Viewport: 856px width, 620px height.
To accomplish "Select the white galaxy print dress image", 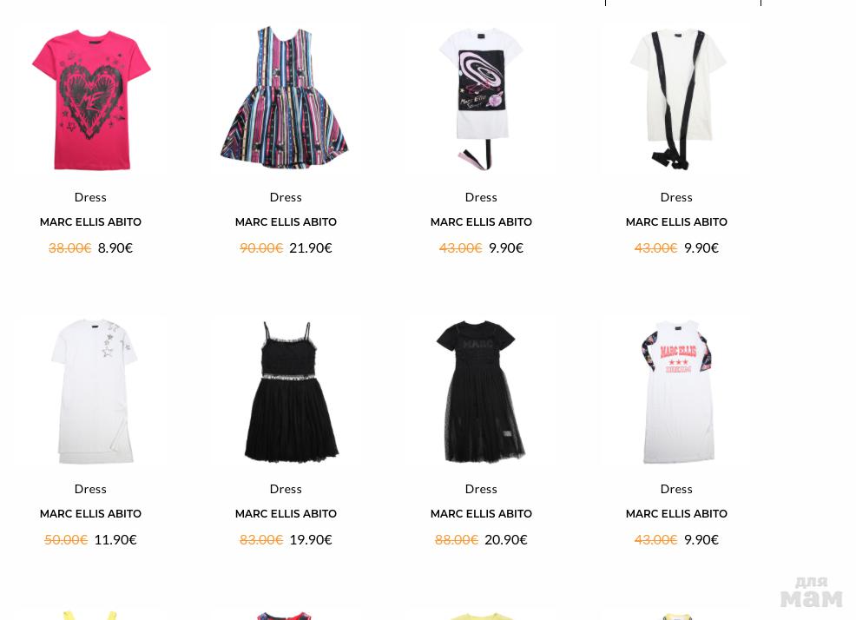I will click(481, 99).
